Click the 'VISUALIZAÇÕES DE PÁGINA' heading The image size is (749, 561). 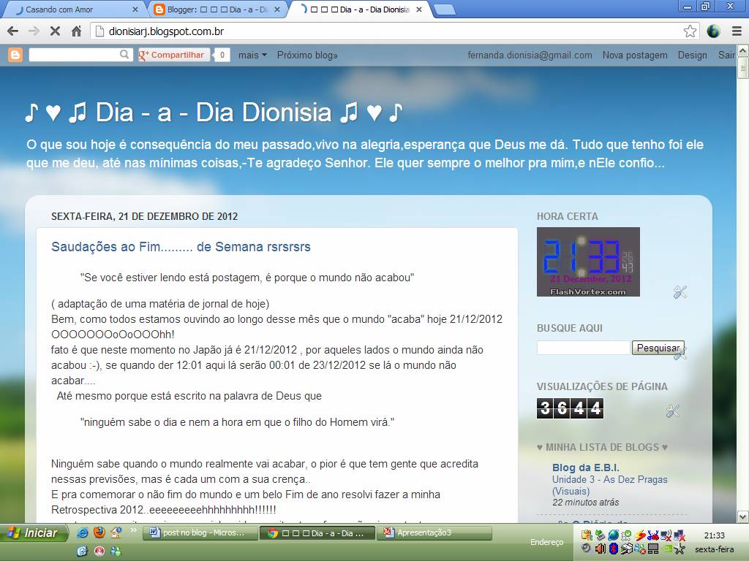coord(602,386)
